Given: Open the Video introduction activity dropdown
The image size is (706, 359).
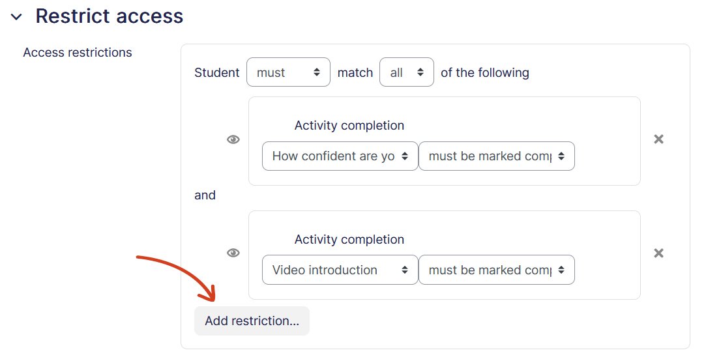Looking at the screenshot, I should 340,270.
